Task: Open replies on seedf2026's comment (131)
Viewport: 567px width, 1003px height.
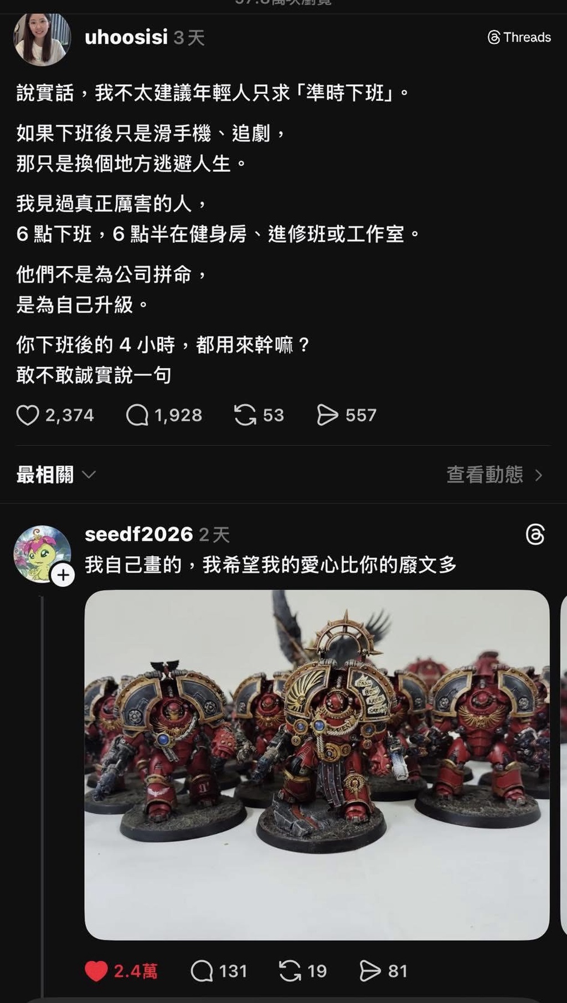Action: click(x=202, y=971)
